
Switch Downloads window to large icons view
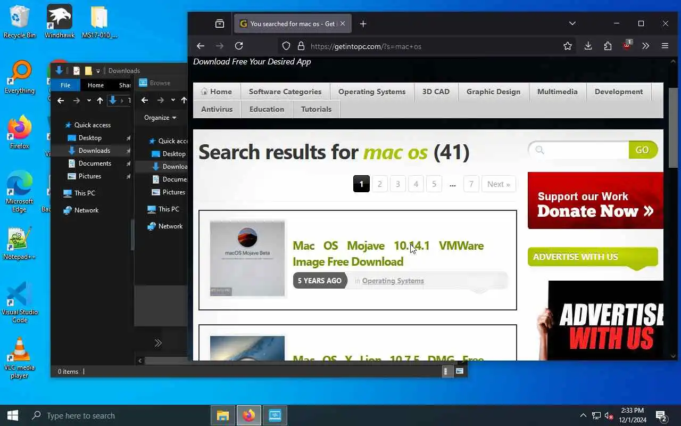point(460,372)
